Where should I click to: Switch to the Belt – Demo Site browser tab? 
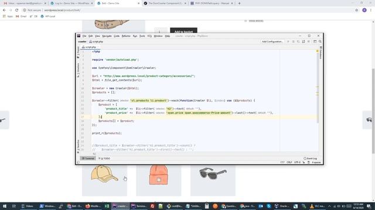click(x=118, y=3)
